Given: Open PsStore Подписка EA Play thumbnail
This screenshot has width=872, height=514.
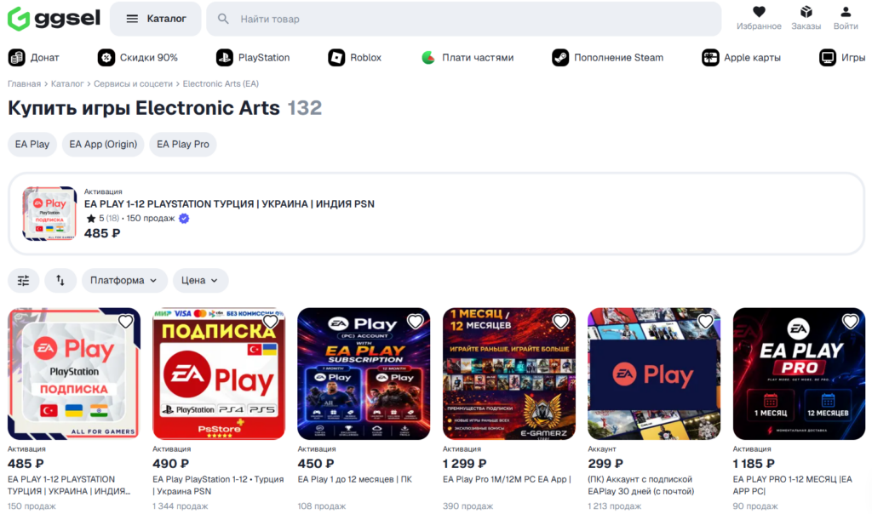Looking at the screenshot, I should click(219, 374).
